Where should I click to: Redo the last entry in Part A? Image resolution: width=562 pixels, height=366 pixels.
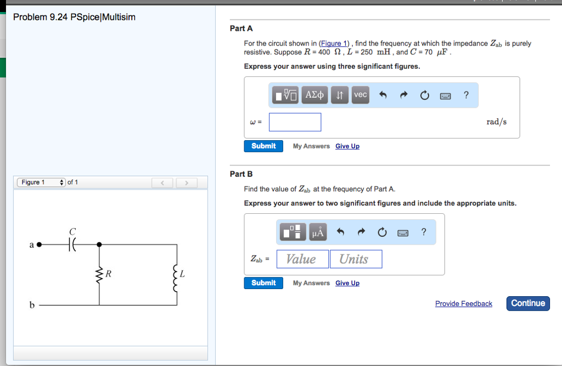click(x=402, y=95)
